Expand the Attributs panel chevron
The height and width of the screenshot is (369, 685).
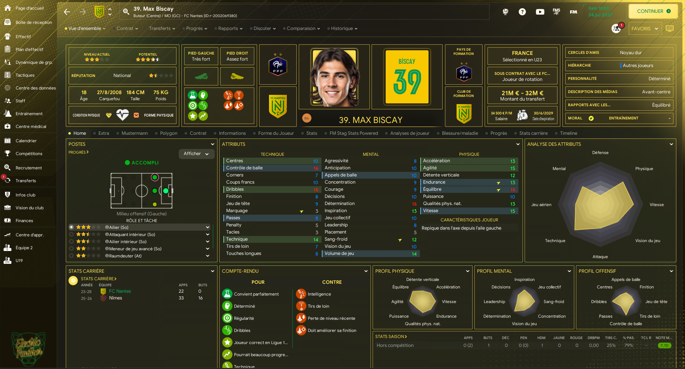click(518, 144)
